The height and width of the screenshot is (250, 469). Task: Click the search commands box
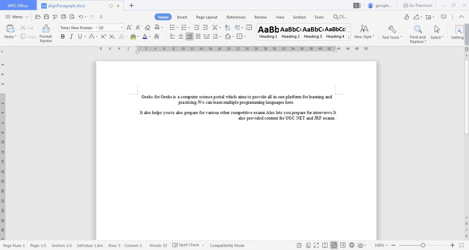tap(340, 17)
